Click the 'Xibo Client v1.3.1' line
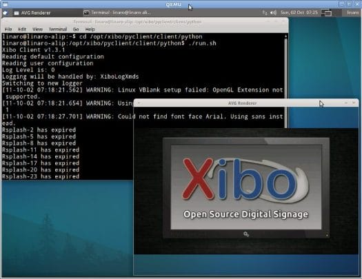 (x=34, y=50)
